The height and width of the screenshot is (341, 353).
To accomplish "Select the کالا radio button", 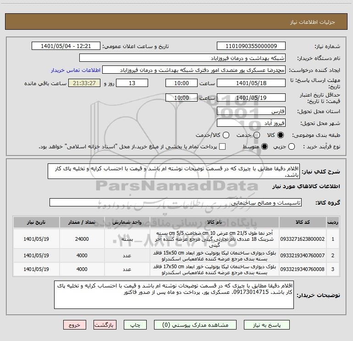I will tap(281, 135).
